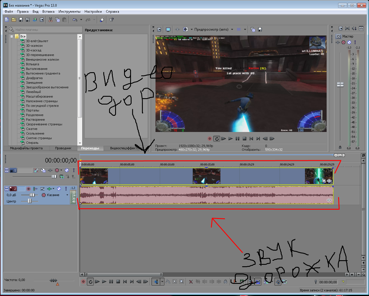Image resolution: width=369 pixels, height=296 pixels.
Task: Click the Open folder toolbar icon
Action: [x=14, y=20]
